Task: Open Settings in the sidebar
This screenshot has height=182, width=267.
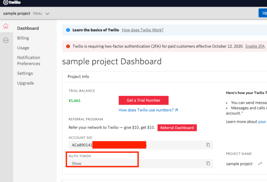Action: coord(25,73)
